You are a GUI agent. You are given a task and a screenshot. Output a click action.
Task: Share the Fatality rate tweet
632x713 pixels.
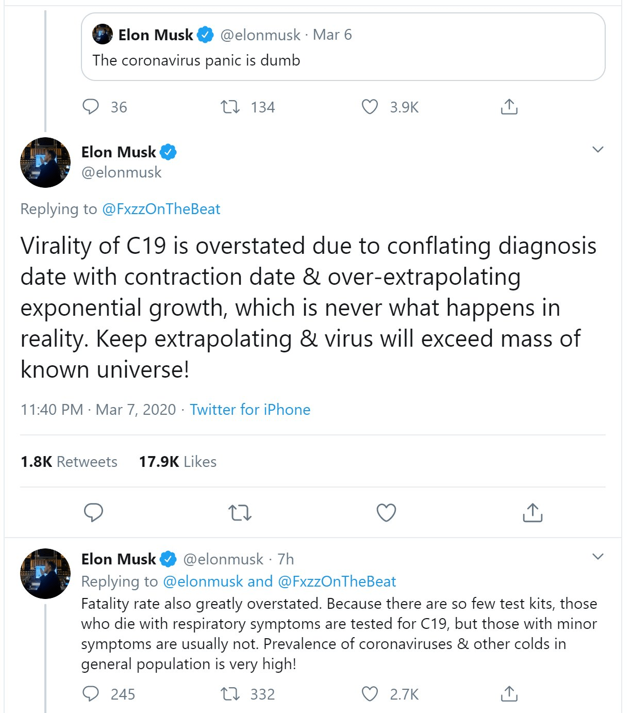pos(509,694)
